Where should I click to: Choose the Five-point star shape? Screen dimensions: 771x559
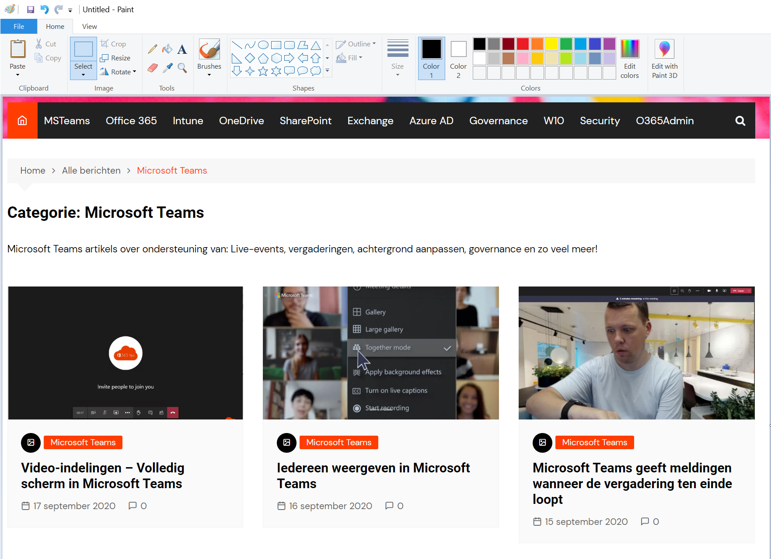[263, 71]
